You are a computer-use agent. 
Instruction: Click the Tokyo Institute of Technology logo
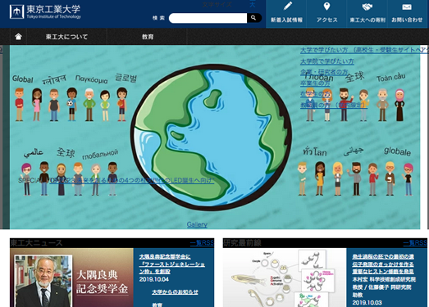pos(45,11)
